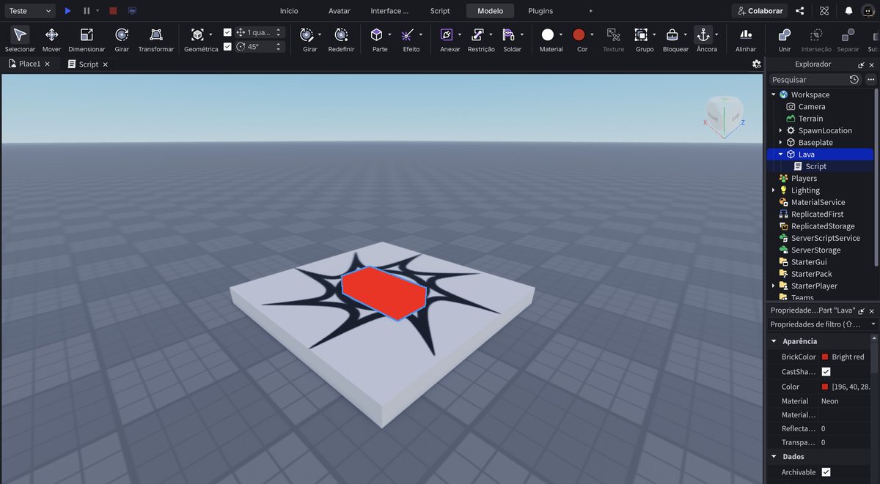Expand the Baseplate node

point(780,142)
